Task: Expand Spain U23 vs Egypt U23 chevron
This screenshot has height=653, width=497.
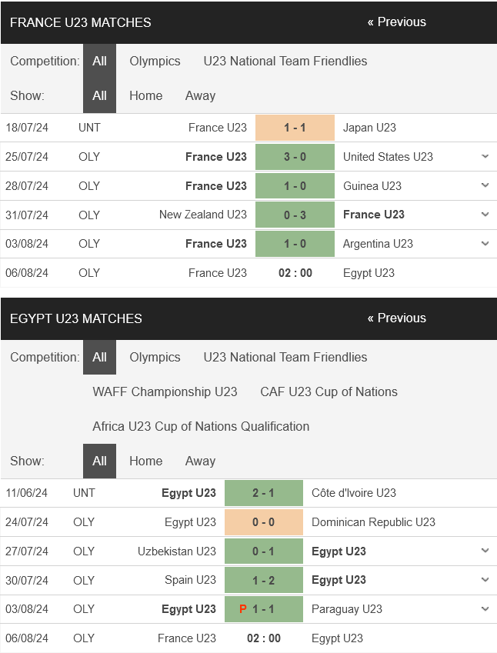Action: (x=485, y=580)
